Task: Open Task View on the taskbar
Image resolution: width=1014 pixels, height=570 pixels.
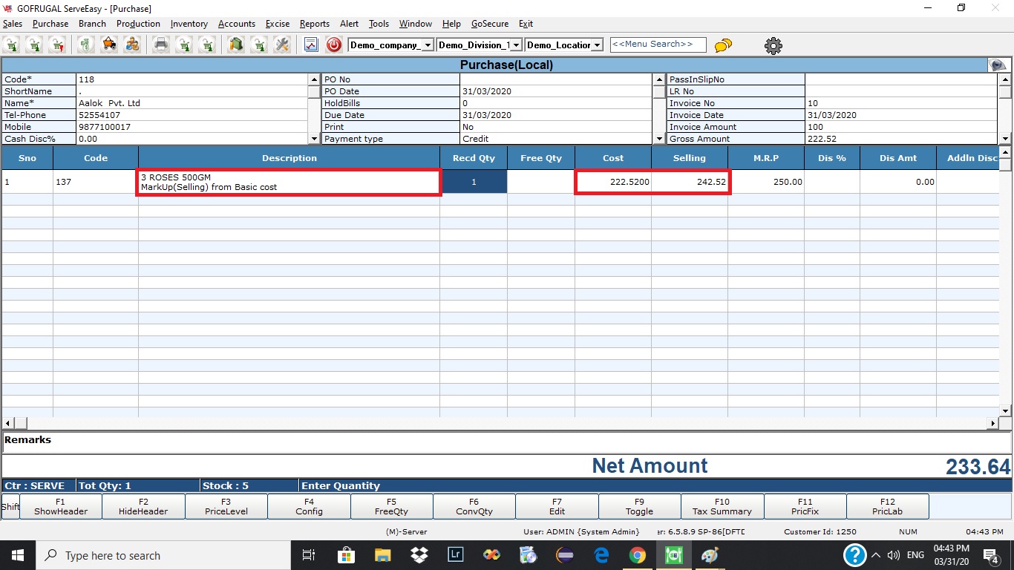Action: click(x=309, y=555)
